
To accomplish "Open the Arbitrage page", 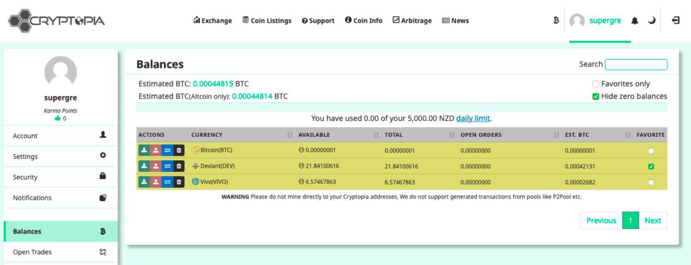I will tap(412, 21).
